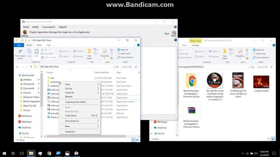Click the help icon on Fake PKG Generator menu bar
Image resolution: width=280 pixels, height=157 pixels.
[x=175, y=27]
